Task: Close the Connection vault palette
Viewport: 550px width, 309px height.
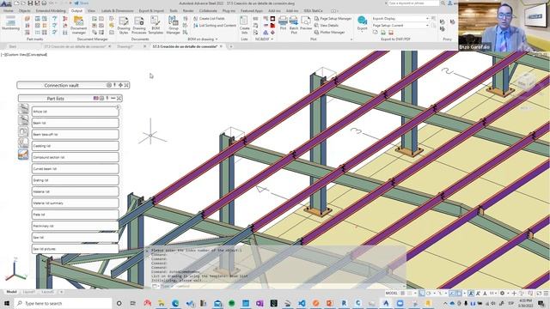Action: pyautogui.click(x=126, y=85)
